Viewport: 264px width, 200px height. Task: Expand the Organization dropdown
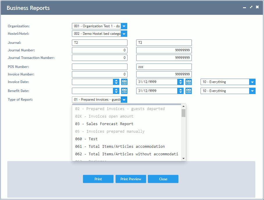coord(124,26)
